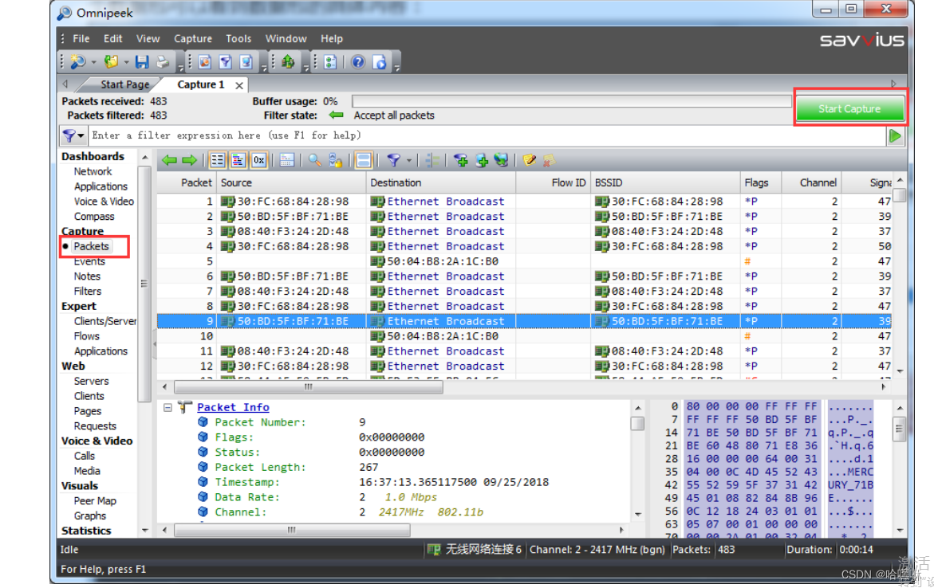Click the green back arrow in packet toolbar
934x588 pixels.
(170, 160)
